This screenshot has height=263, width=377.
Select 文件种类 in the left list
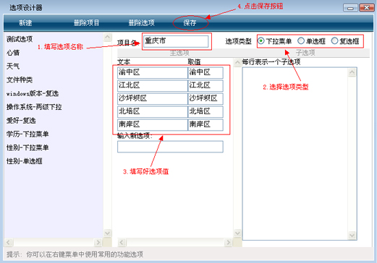pos(20,79)
